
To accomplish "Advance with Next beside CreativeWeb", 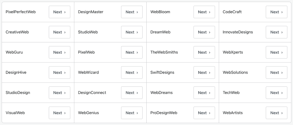I will [x=59, y=32].
